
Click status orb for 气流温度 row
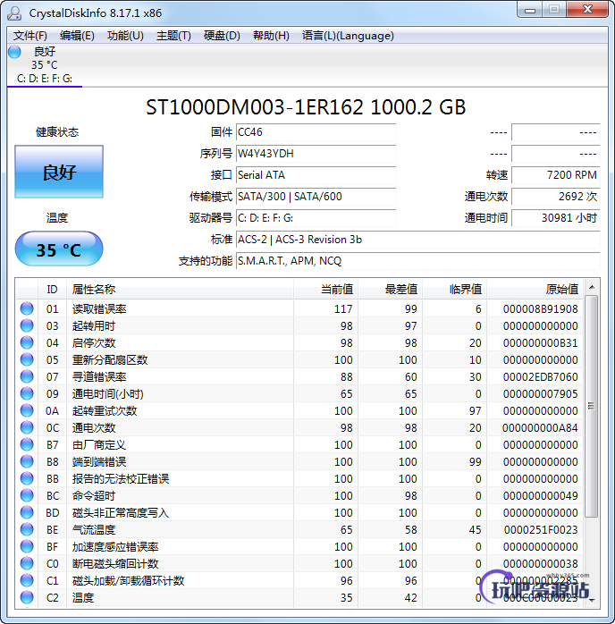pyautogui.click(x=27, y=529)
